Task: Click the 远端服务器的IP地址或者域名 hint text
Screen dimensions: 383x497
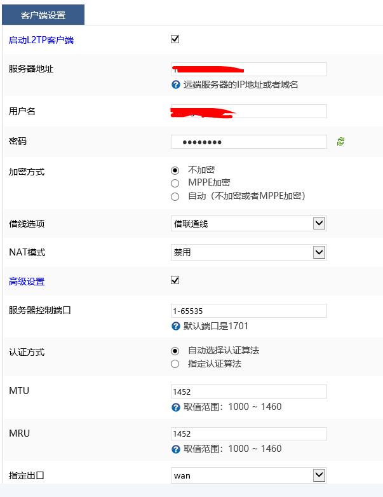Action: click(241, 85)
